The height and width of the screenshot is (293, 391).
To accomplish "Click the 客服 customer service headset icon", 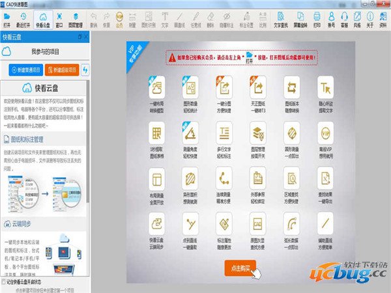I will (x=344, y=20).
